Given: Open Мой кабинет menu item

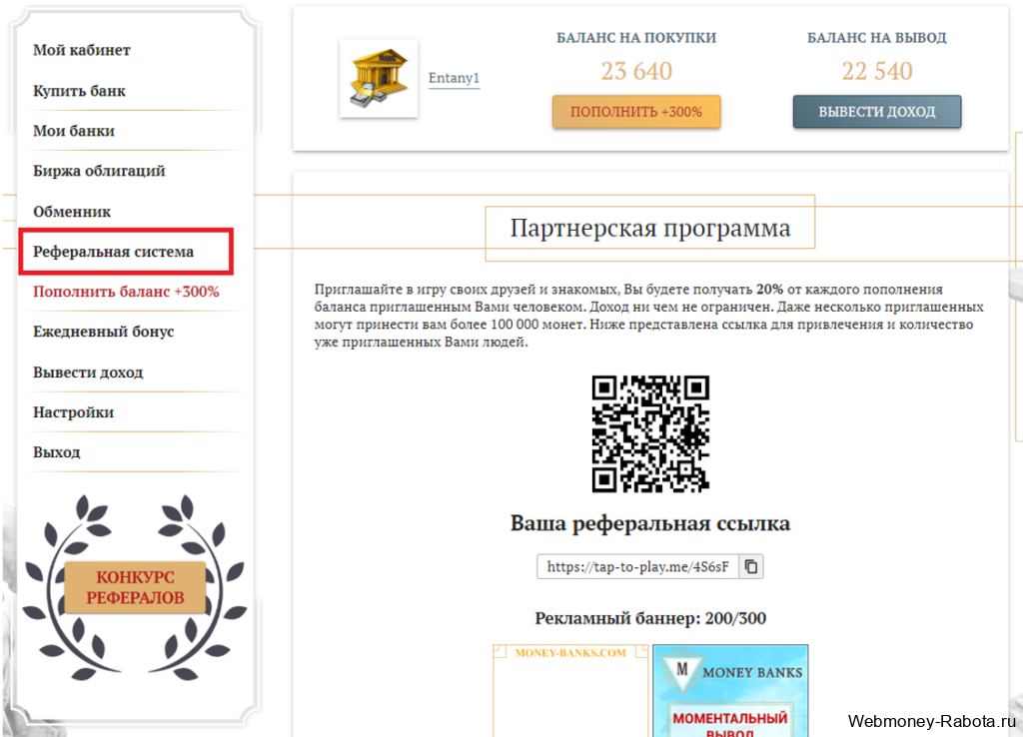Looking at the screenshot, I should 82,50.
